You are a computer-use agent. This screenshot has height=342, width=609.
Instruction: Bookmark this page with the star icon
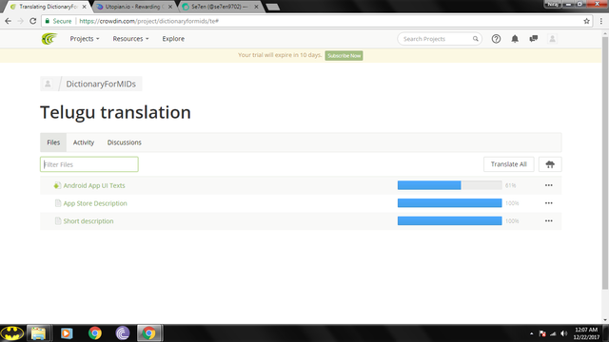(586, 21)
